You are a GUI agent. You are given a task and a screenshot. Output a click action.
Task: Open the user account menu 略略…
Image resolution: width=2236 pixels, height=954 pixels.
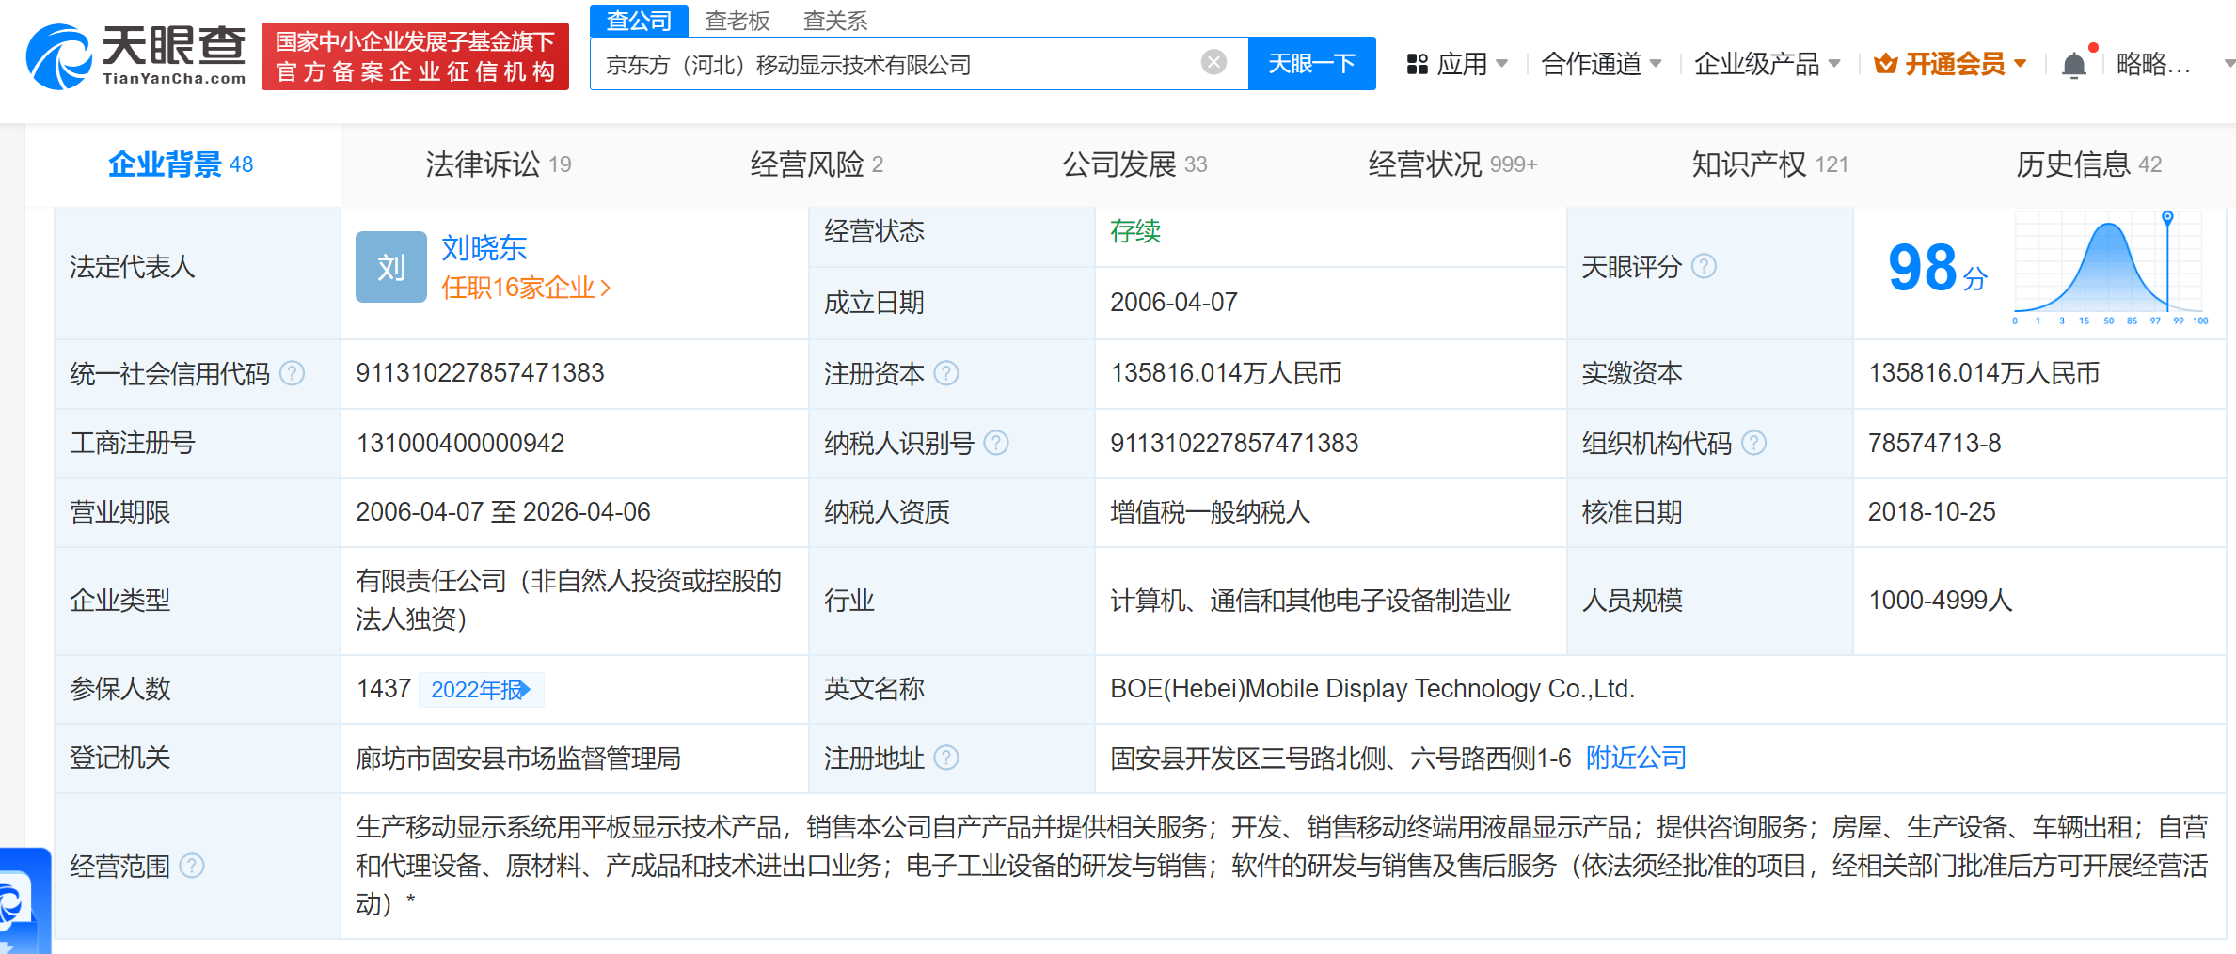pos(2153,64)
